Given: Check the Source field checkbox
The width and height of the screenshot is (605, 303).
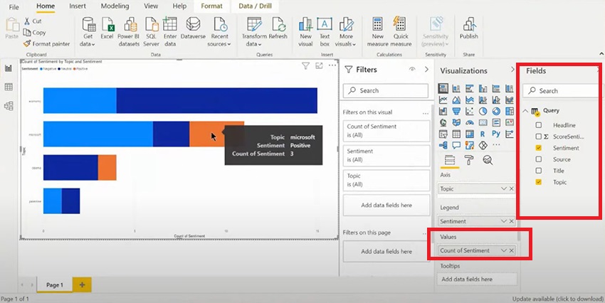Looking at the screenshot, I should 539,159.
